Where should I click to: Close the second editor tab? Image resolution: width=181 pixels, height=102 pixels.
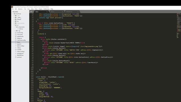pos(63,12)
